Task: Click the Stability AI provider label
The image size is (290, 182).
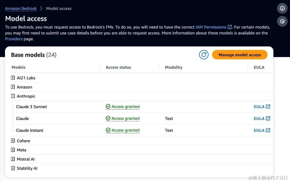Action: coord(27,168)
